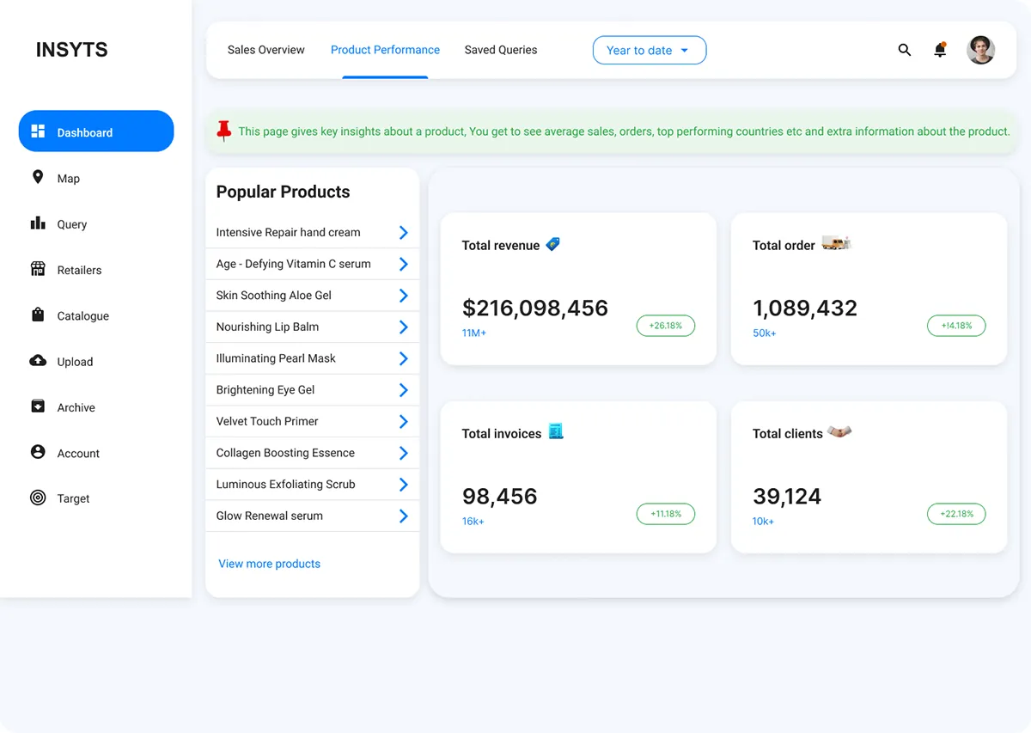The width and height of the screenshot is (1031, 733).
Task: Click the Total revenue +26.18% badge
Action: (665, 326)
